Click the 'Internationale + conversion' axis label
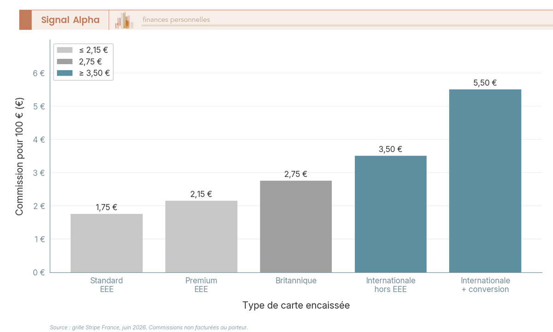Screen dimensions: 553x332 click(485, 285)
